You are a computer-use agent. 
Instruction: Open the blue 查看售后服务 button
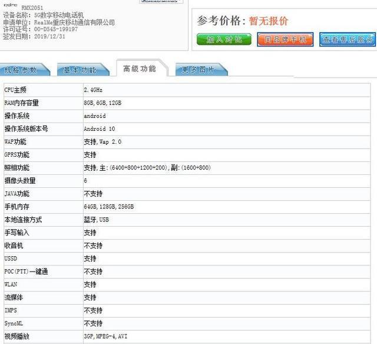click(347, 39)
